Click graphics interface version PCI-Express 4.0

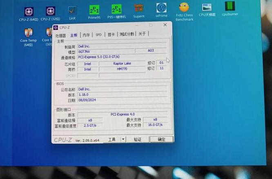pyautogui.click(x=123, y=114)
